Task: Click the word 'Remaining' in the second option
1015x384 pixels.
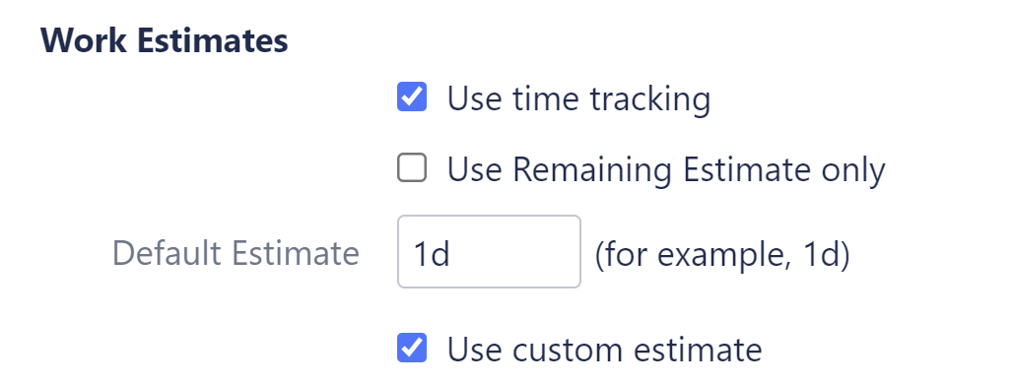Action: pos(593,171)
